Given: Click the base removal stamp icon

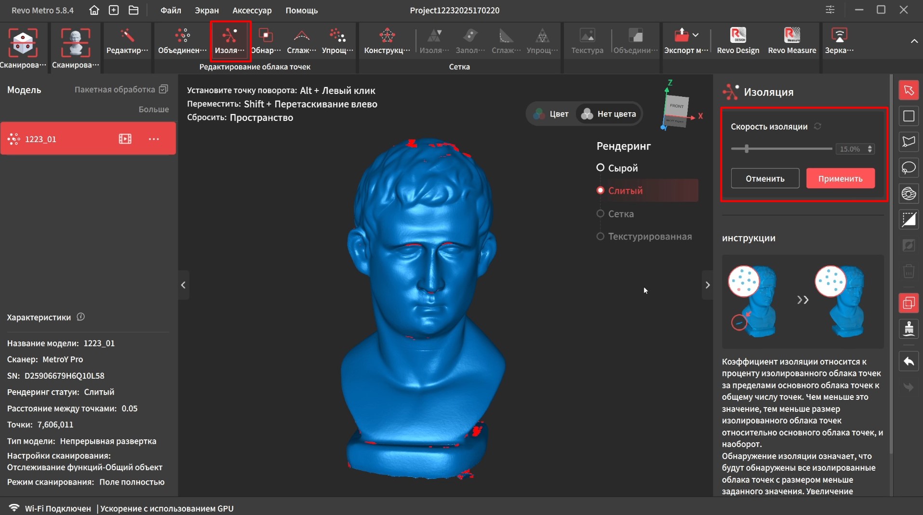Looking at the screenshot, I should (x=909, y=329).
